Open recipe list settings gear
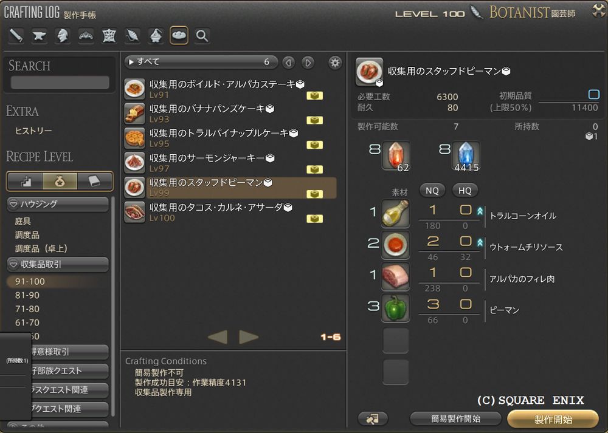 point(335,63)
